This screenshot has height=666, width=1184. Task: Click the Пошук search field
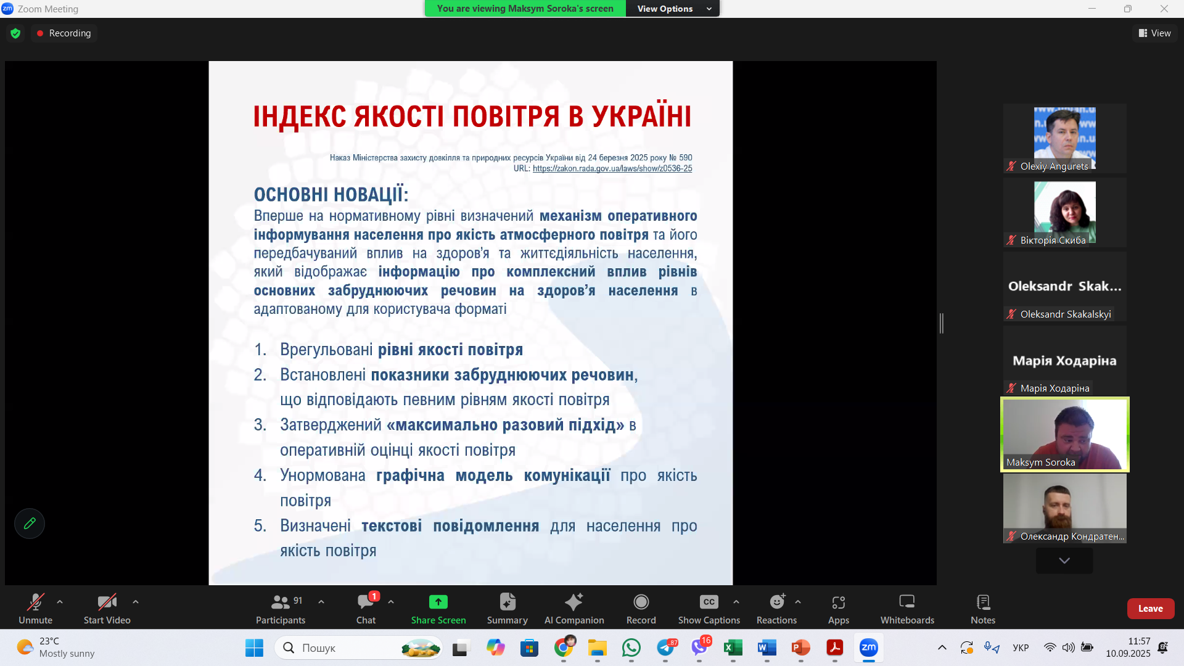point(358,647)
